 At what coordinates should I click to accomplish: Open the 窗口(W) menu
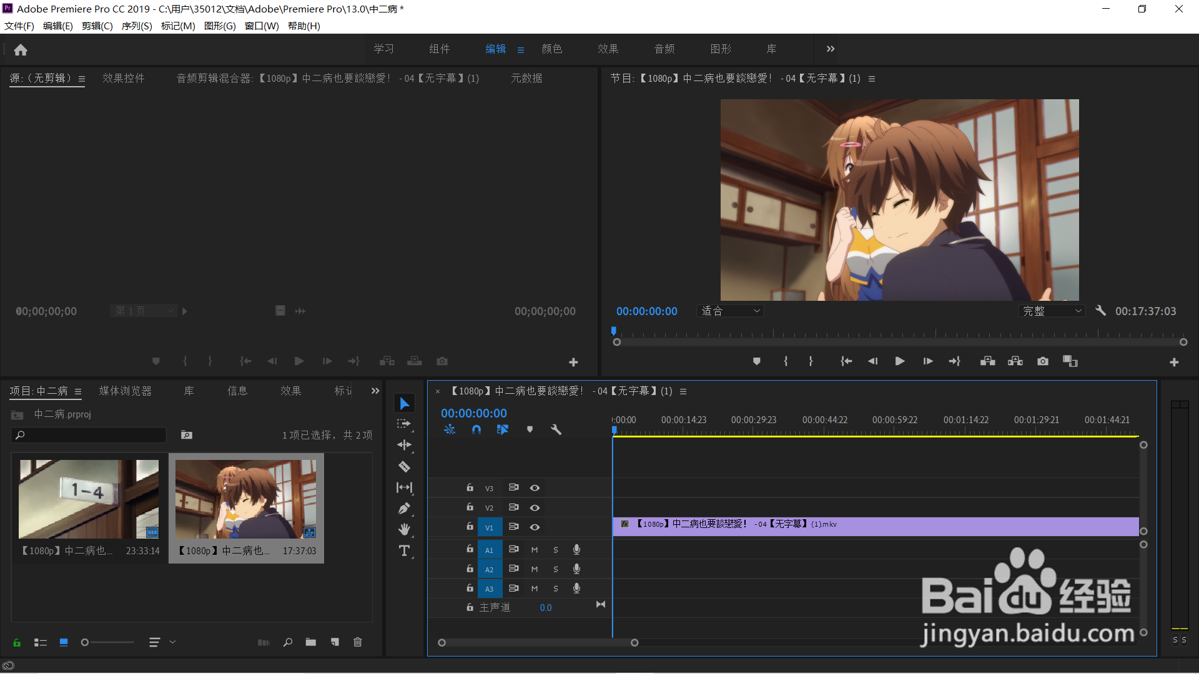click(262, 26)
